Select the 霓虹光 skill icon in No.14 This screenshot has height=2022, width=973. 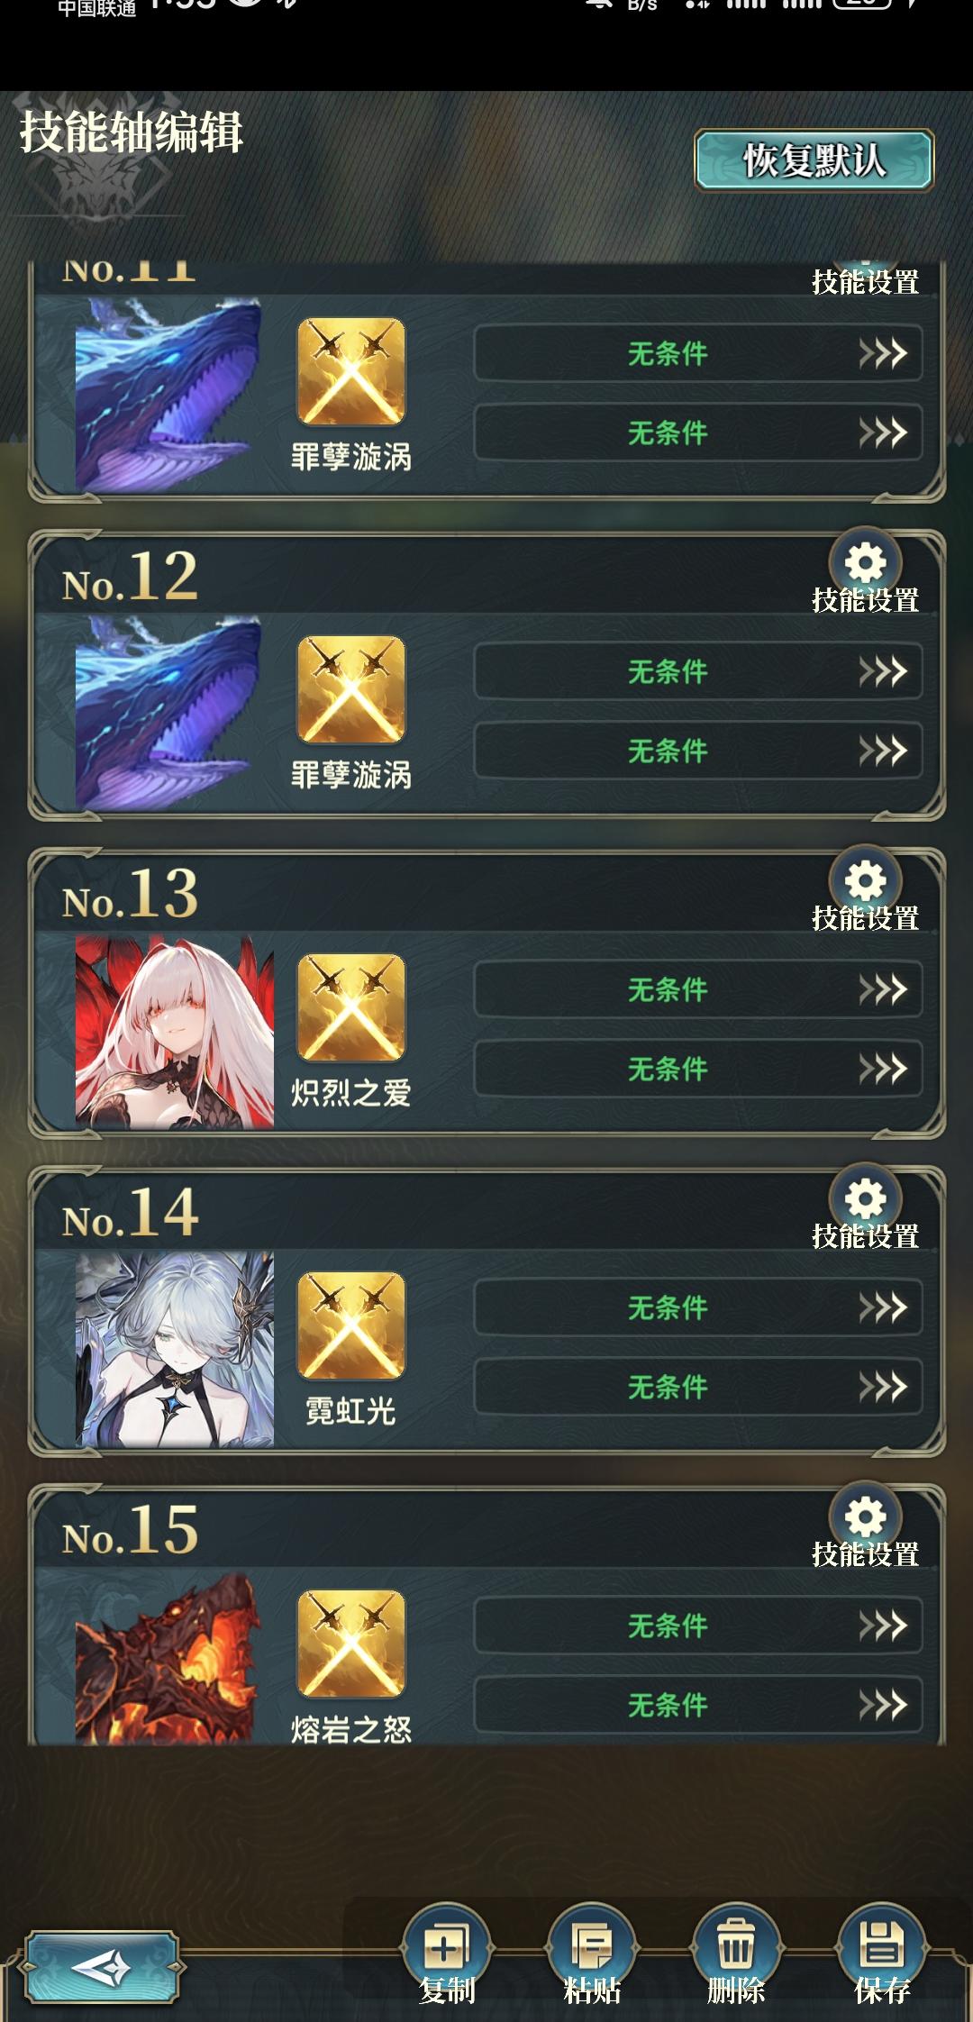click(351, 1325)
